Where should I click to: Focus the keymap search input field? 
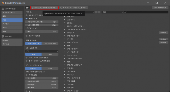146,12
